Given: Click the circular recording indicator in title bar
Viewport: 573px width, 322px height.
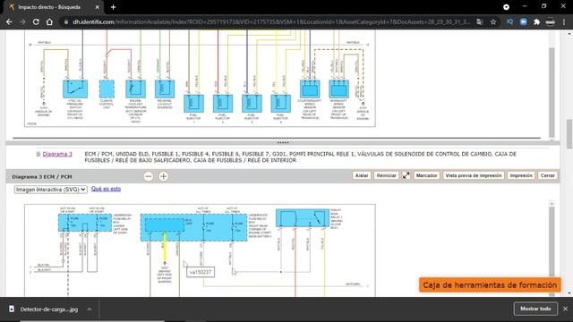Looking at the screenshot, I should 506,7.
